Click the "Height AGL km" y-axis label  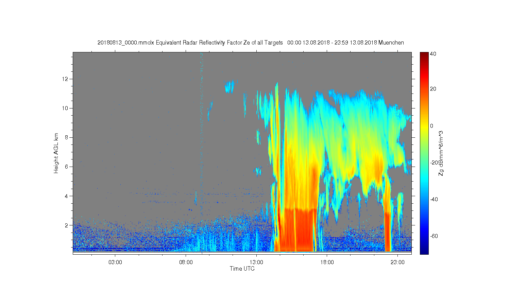pos(56,153)
